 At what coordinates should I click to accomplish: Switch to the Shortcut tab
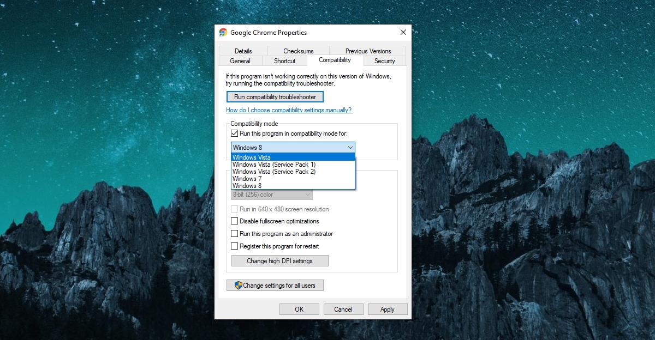click(x=285, y=61)
